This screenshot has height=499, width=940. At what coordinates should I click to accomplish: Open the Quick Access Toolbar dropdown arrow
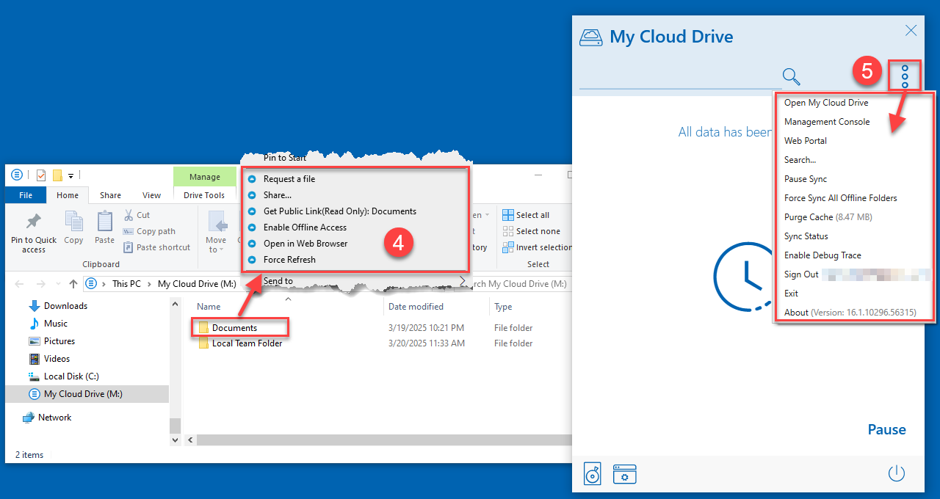coord(71,176)
